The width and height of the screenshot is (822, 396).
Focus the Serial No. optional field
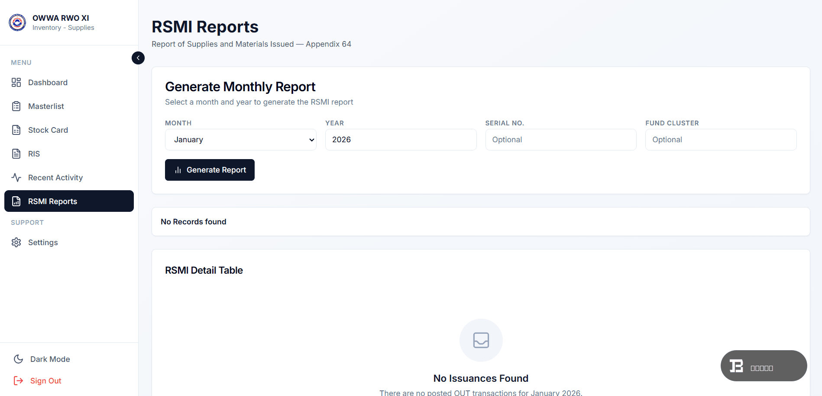tap(561, 140)
